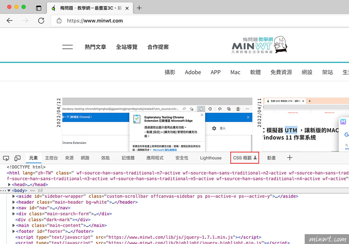Screen dimensions: 349x244
Task: Select the 網設 category
Action: [307, 72]
